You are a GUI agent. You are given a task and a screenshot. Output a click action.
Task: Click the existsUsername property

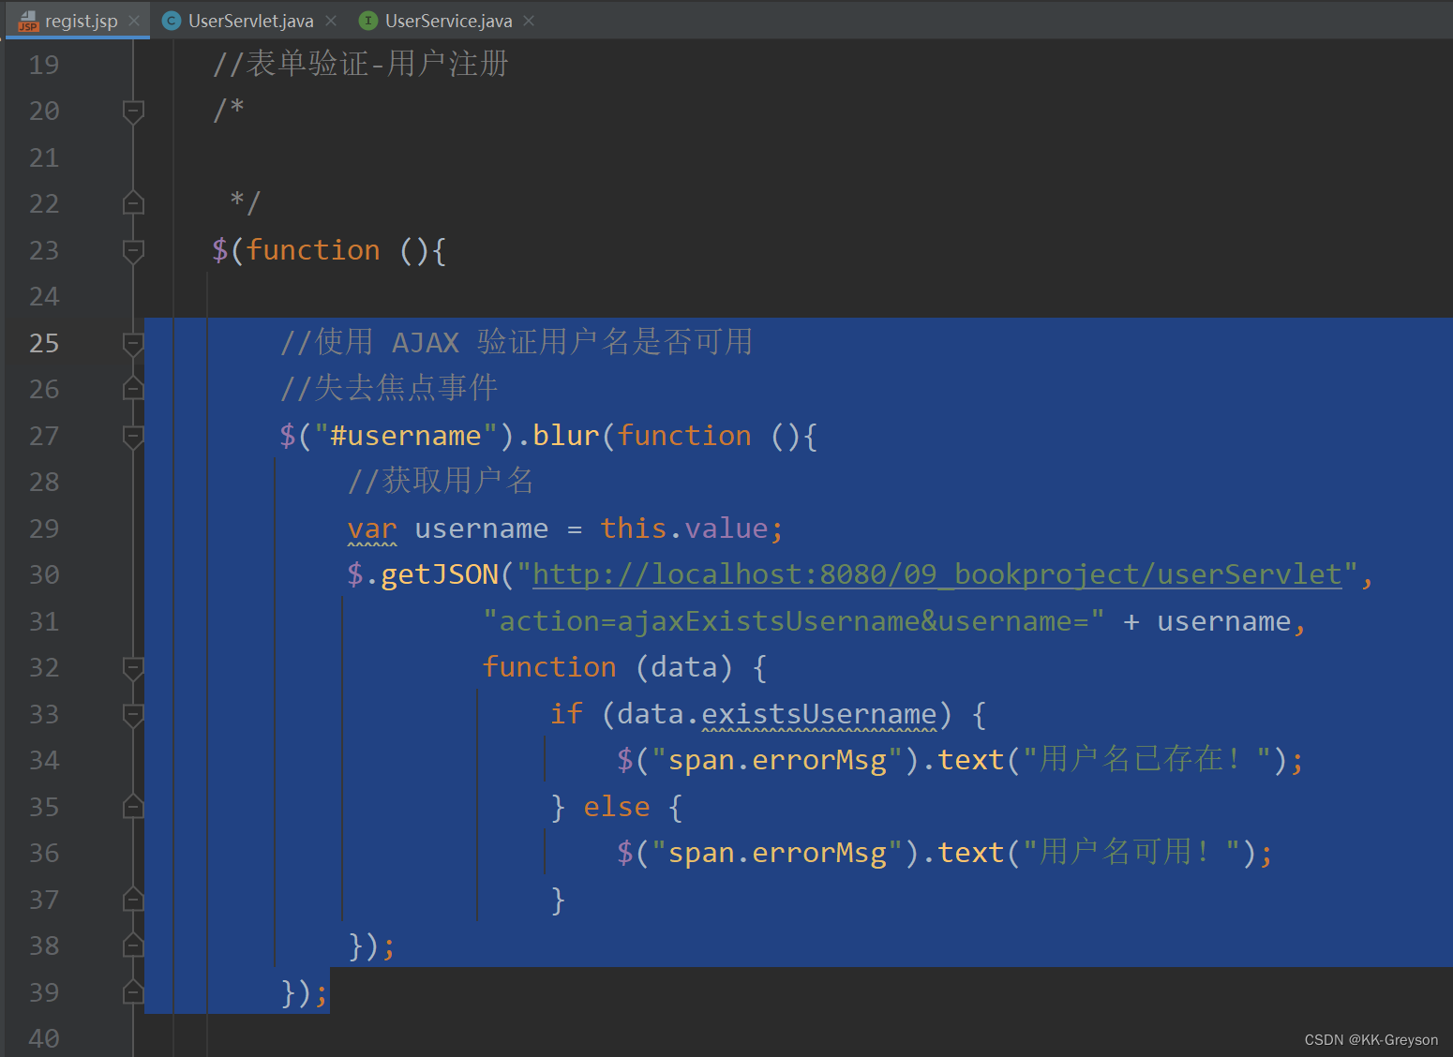819,714
